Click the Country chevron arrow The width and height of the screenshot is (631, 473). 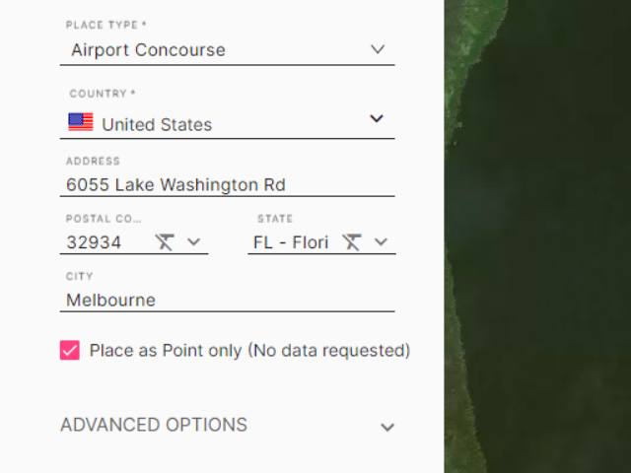pos(377,118)
